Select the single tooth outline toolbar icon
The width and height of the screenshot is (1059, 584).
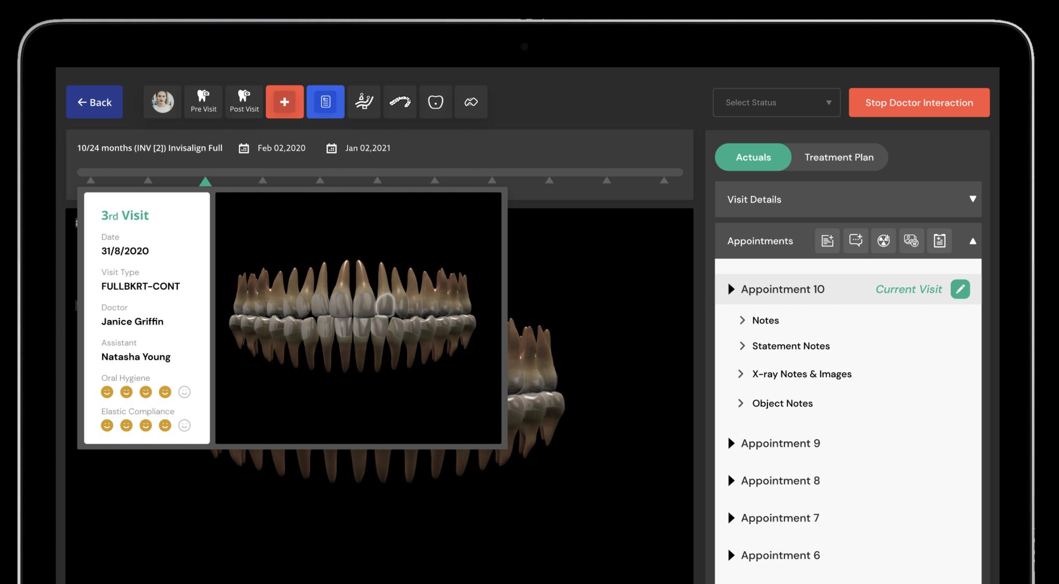435,102
